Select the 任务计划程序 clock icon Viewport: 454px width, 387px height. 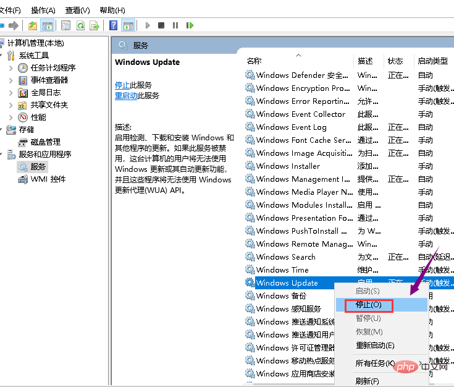pos(23,68)
